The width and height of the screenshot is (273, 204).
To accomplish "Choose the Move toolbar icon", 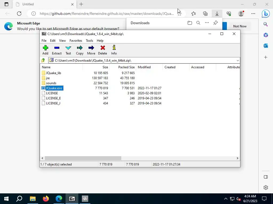I will pyautogui.click(x=91, y=50).
